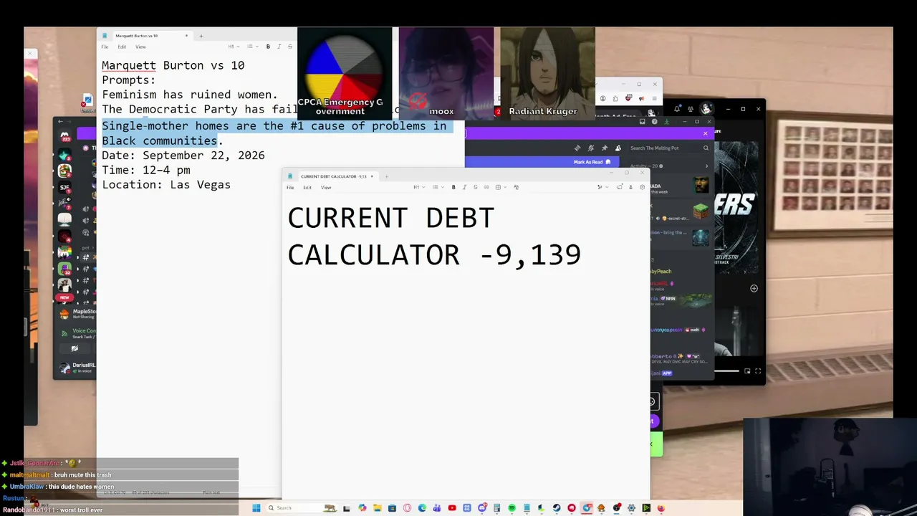
Task: Add the track with the plus-circle icon
Action: (754, 288)
